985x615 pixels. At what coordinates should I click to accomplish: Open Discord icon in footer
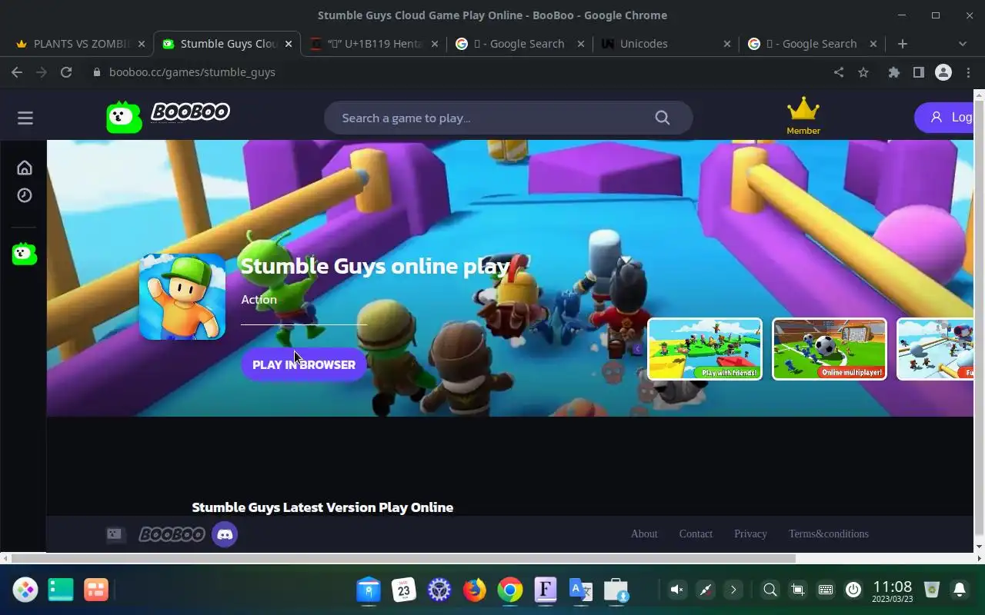point(225,534)
